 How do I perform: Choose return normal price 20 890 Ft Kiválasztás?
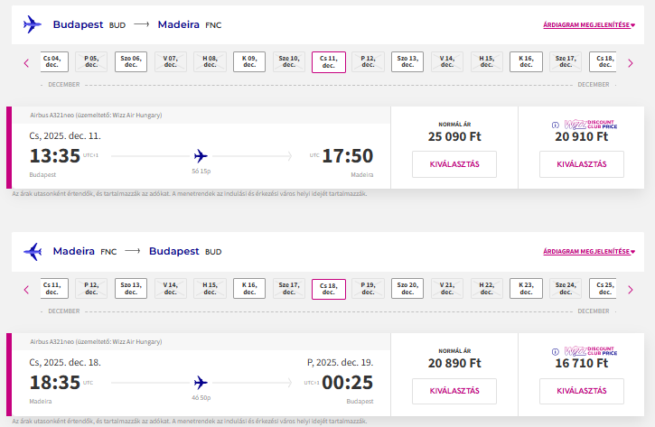[x=454, y=391]
